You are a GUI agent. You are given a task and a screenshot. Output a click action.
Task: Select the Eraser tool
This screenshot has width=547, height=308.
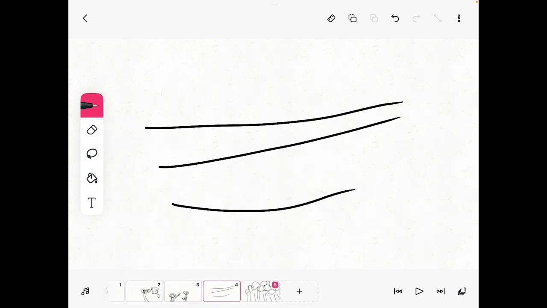click(92, 130)
